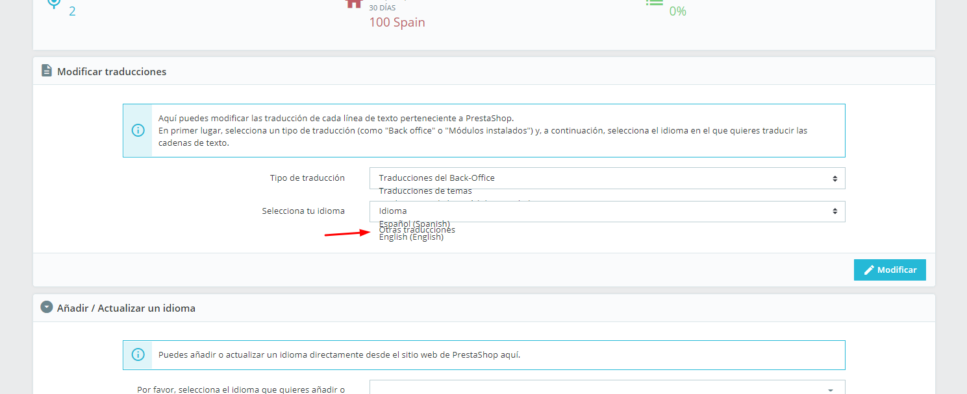
Task: Select the Español (Spanish) option
Action: point(414,224)
